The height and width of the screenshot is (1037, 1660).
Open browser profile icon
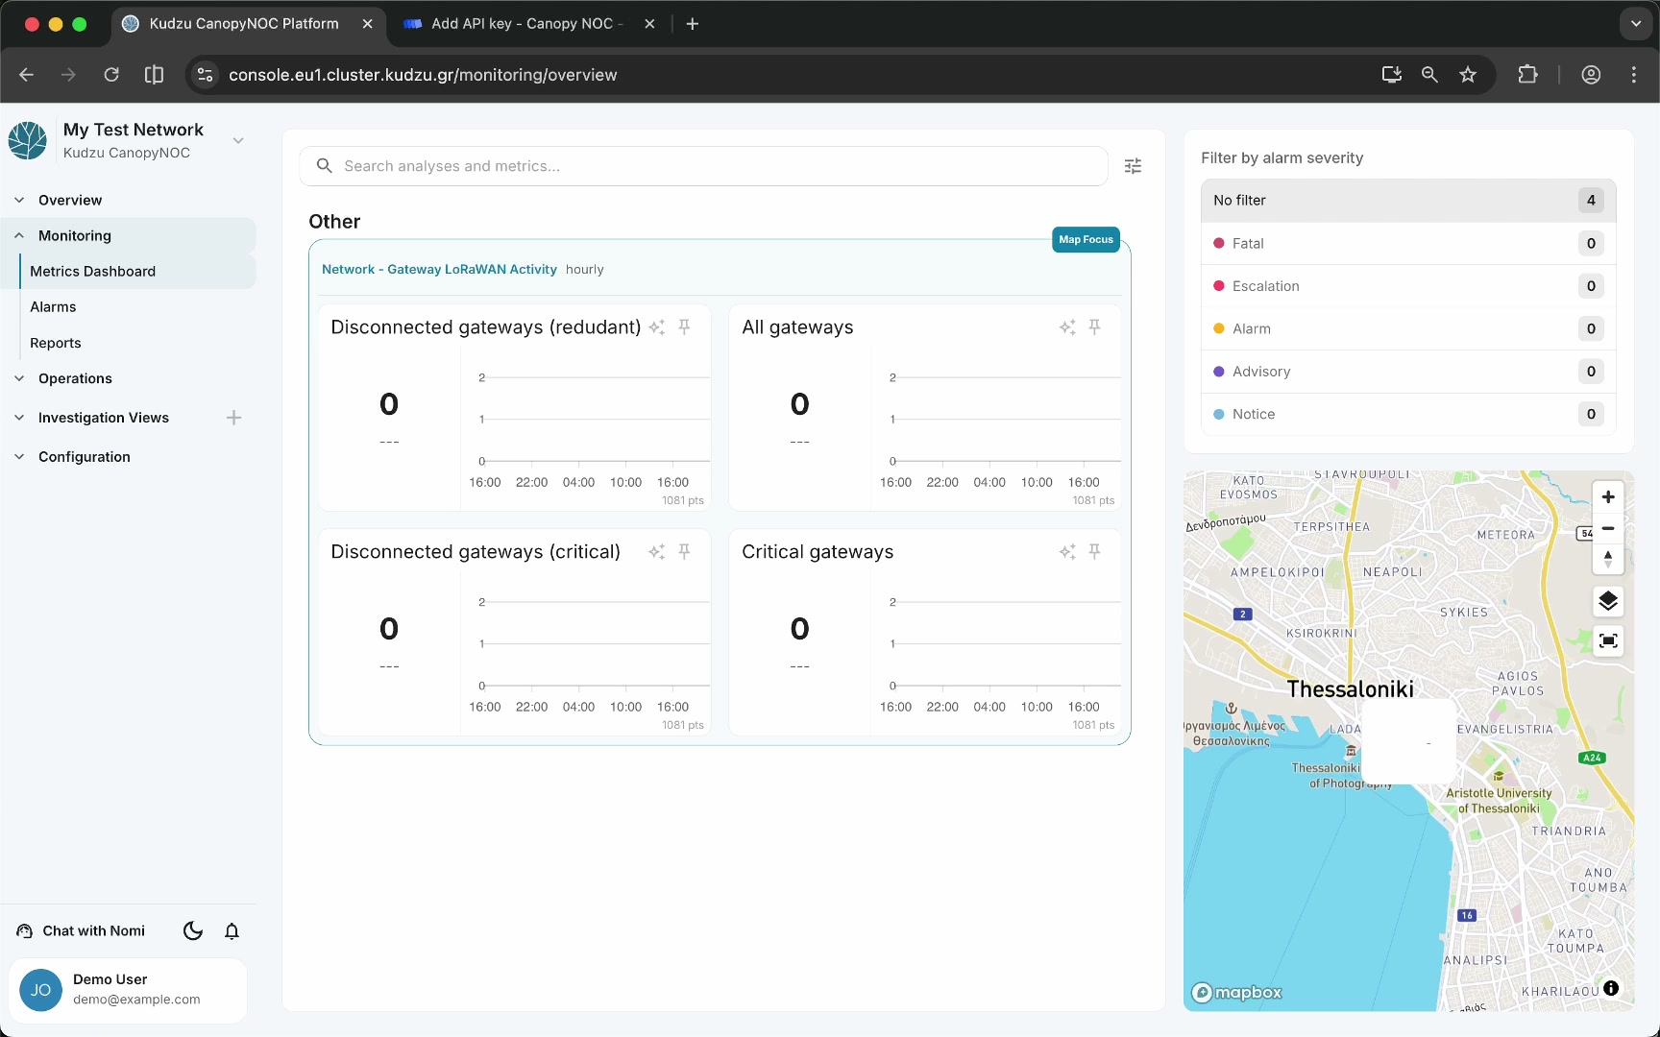(1591, 75)
